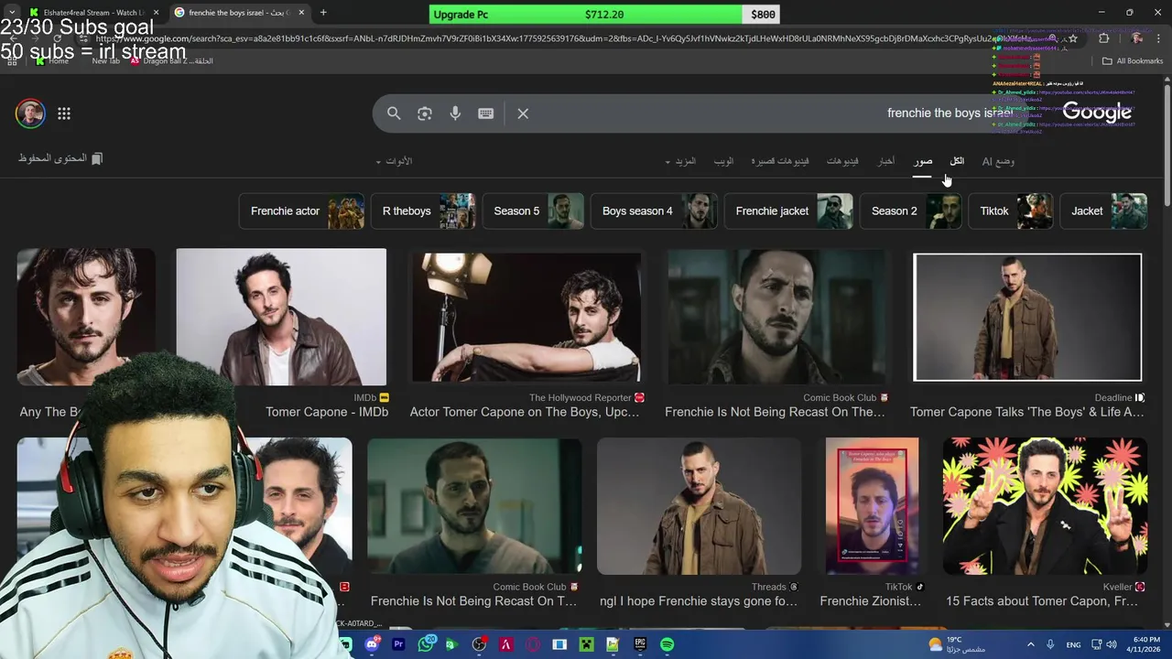This screenshot has height=659, width=1172.
Task: Switch to the News tab
Action: [x=886, y=161]
